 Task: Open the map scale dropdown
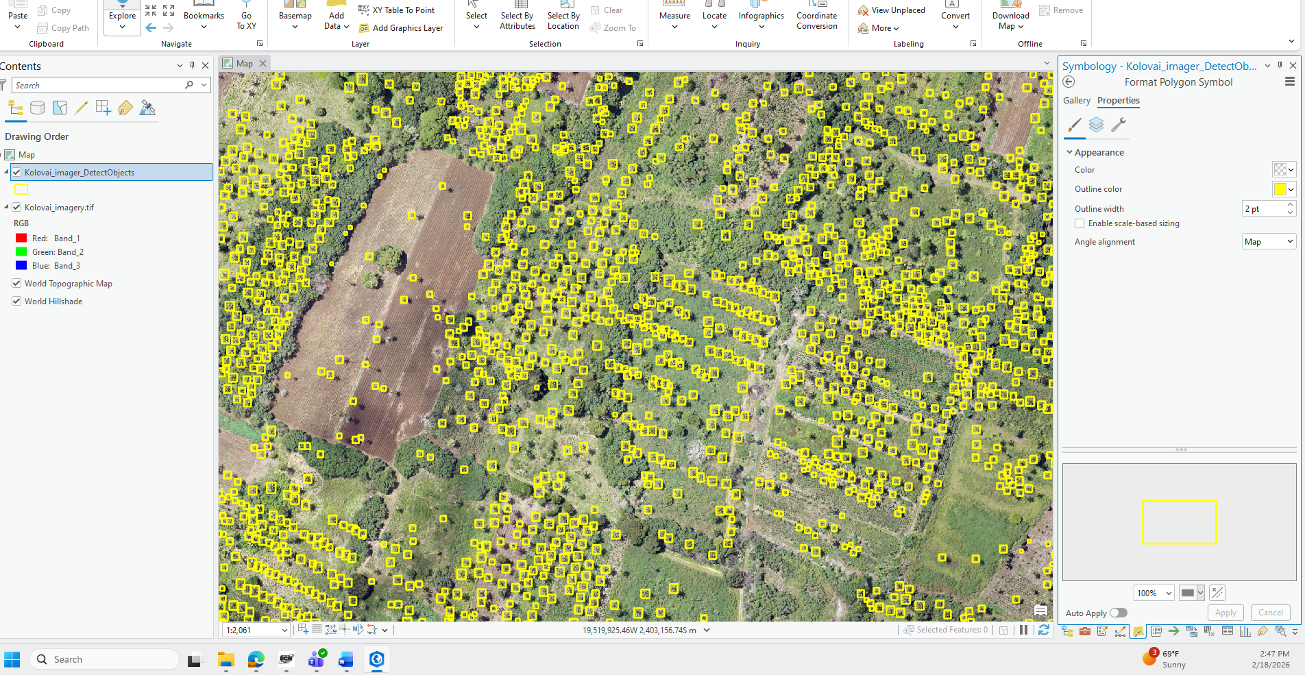[284, 630]
